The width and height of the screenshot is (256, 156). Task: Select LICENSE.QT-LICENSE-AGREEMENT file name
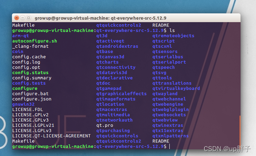click(x=52, y=136)
